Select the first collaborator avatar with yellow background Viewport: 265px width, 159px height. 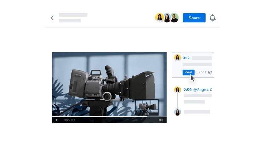tap(159, 18)
